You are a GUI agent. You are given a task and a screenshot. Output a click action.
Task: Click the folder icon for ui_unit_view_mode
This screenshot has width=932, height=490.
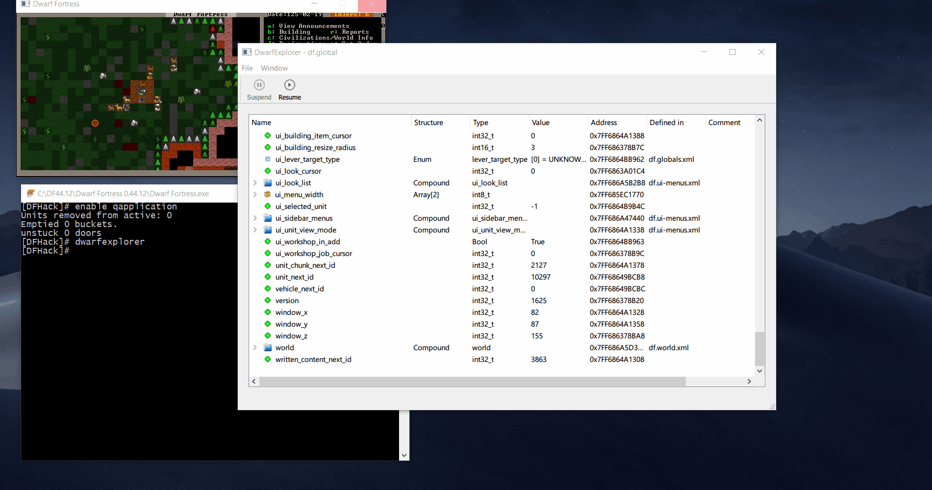(268, 230)
